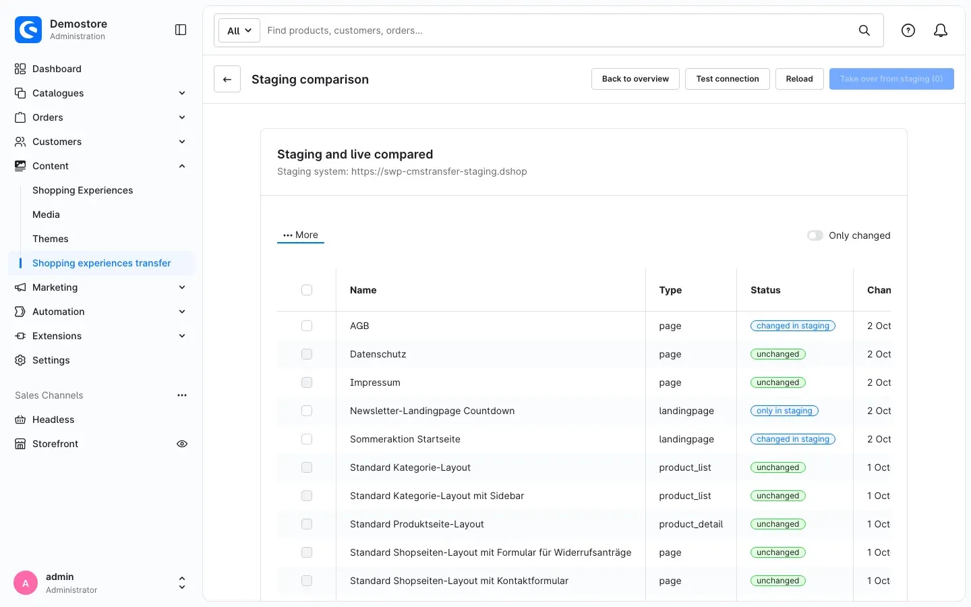
Task: Open the Sales Channels three-dot menu
Action: click(182, 395)
